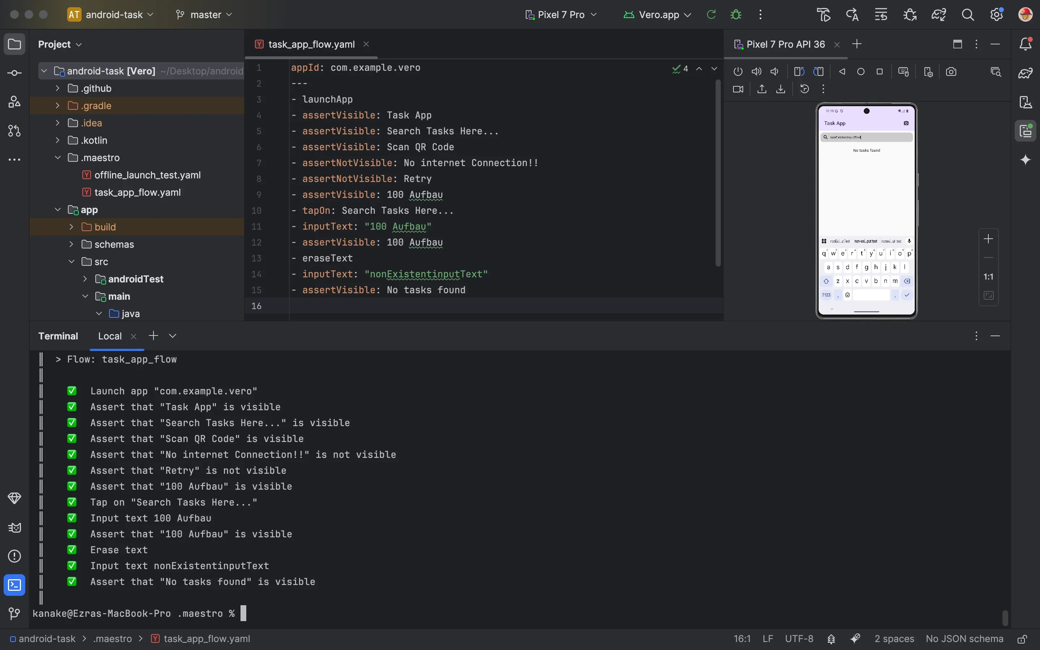Toggle emulator record screen video icon

point(738,89)
